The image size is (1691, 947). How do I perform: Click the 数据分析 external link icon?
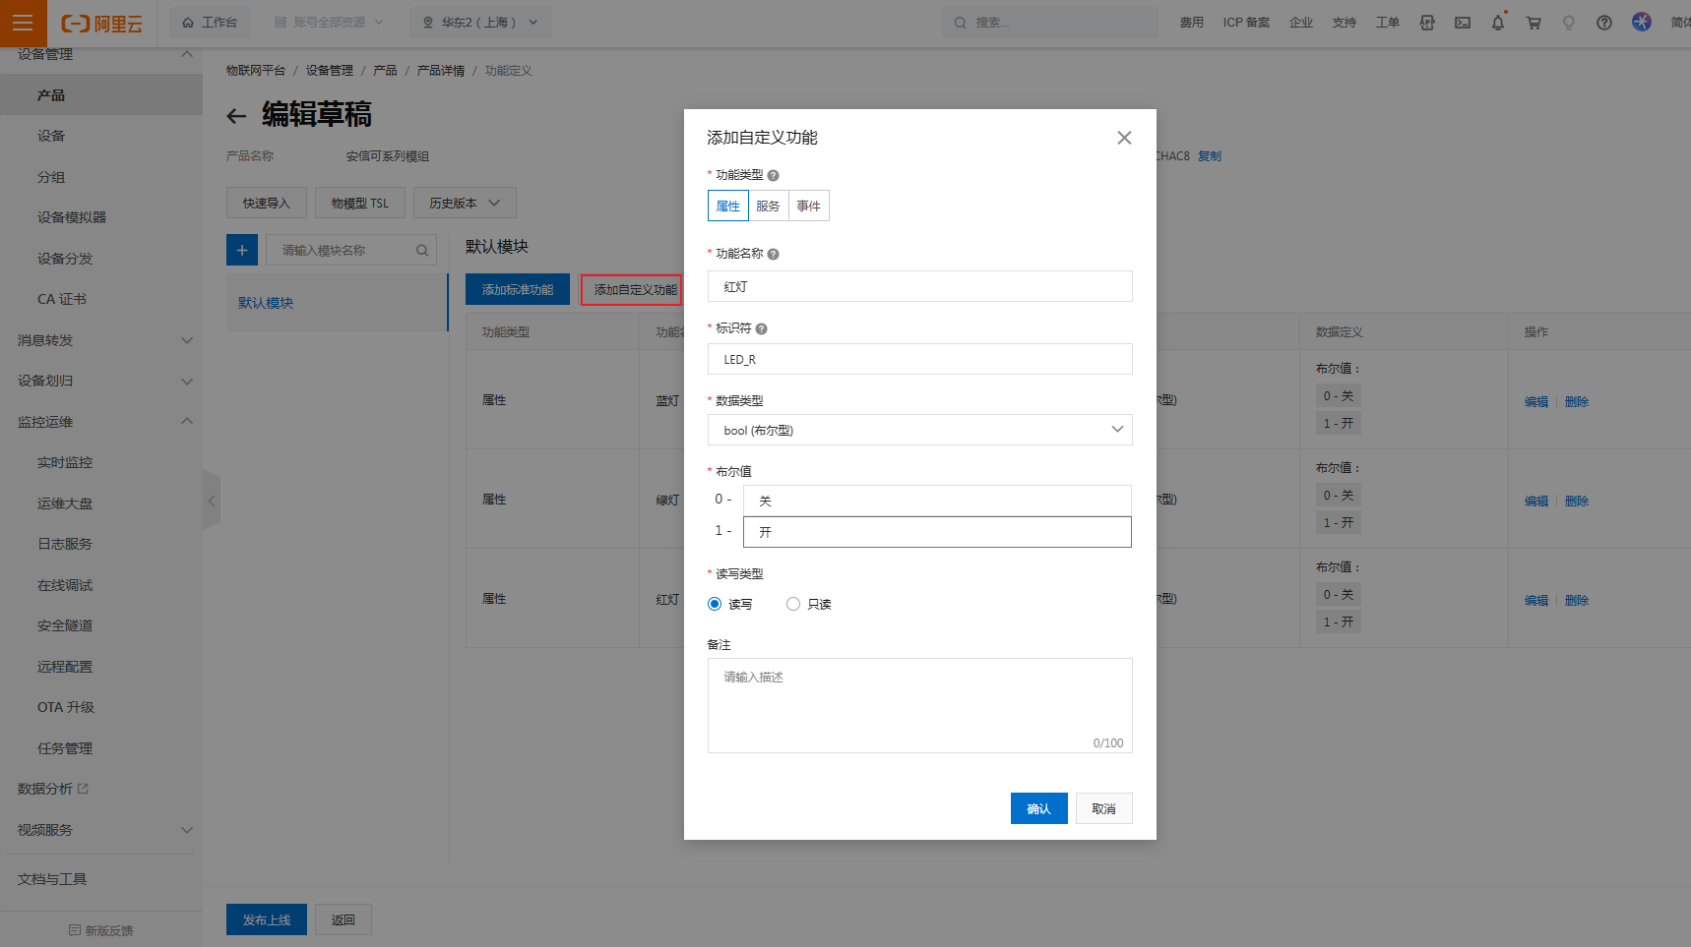click(x=83, y=789)
